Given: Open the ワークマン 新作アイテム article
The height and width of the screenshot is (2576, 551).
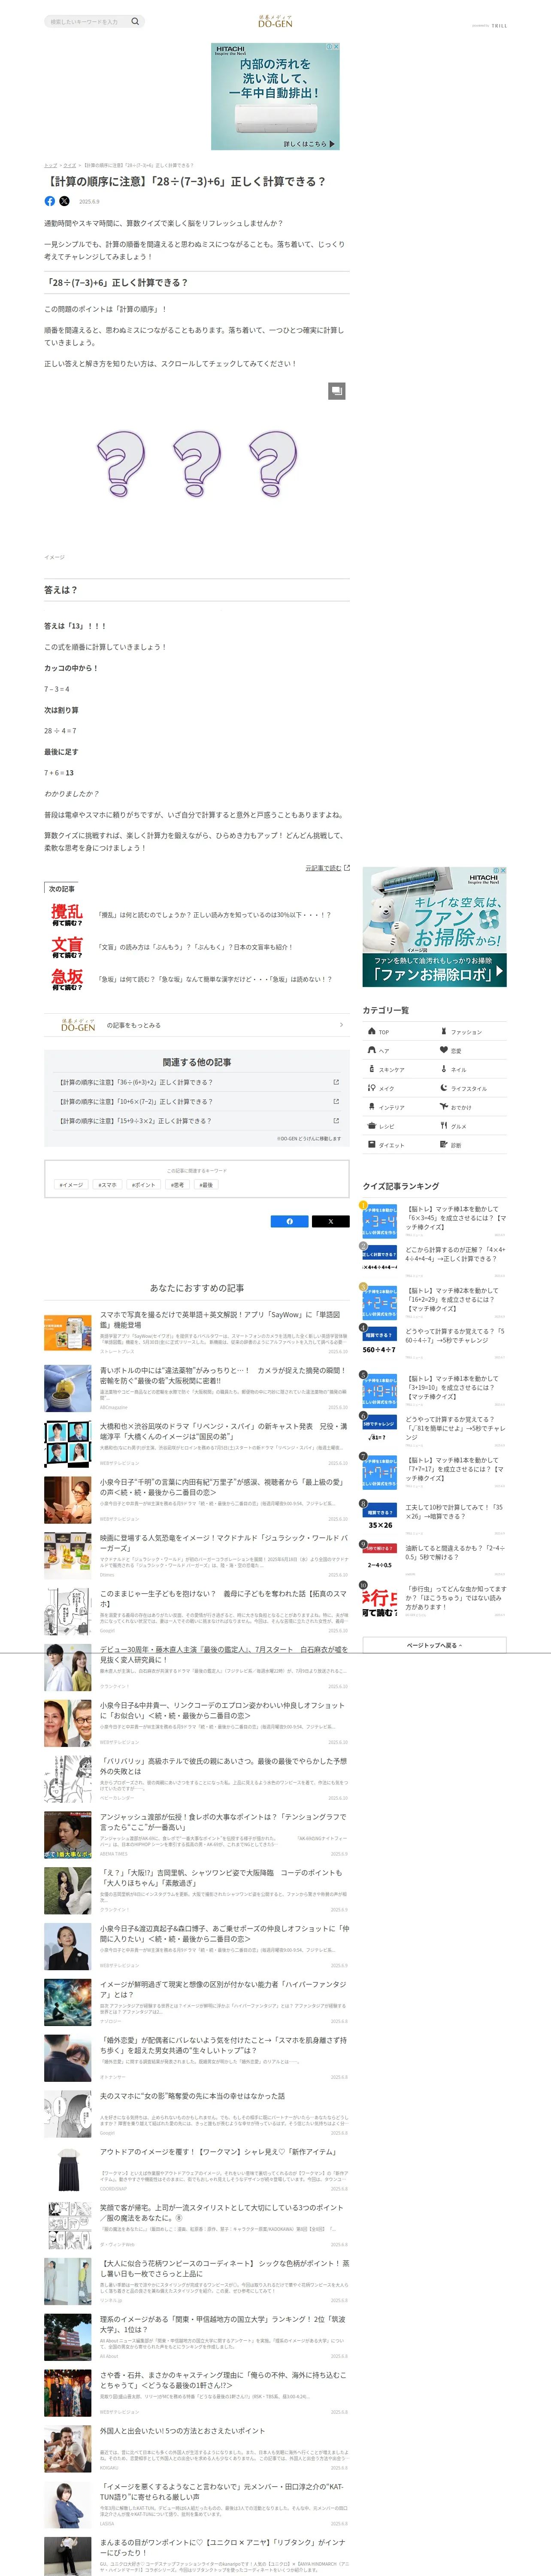Looking at the screenshot, I should click(x=197, y=2169).
